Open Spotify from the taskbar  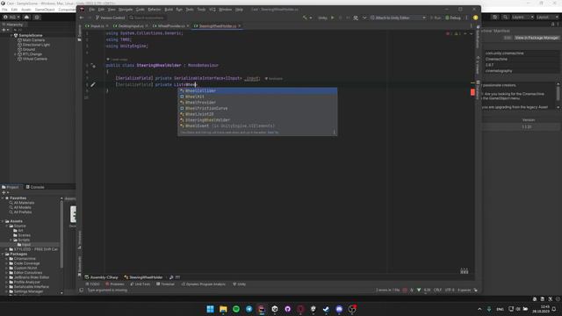236,309
